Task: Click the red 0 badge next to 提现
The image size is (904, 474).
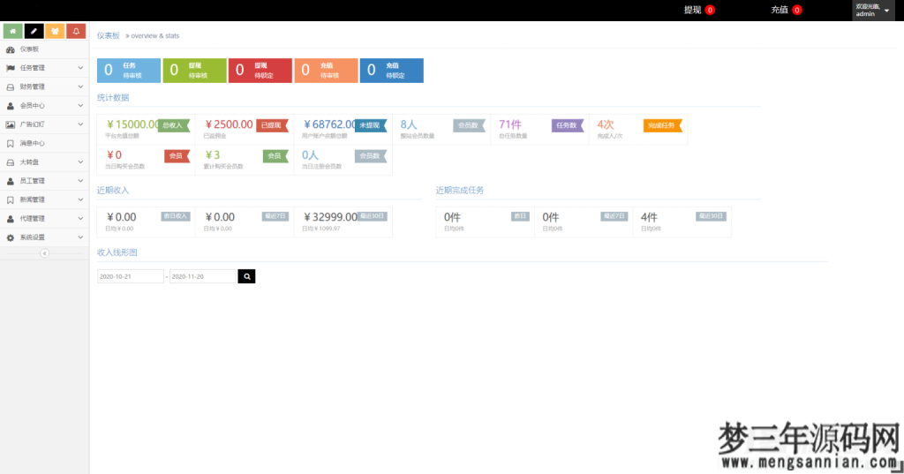Action: [711, 10]
